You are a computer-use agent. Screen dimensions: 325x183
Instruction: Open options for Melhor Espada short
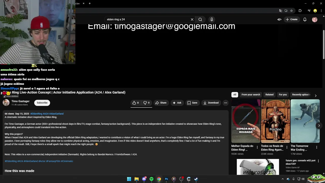(257, 147)
